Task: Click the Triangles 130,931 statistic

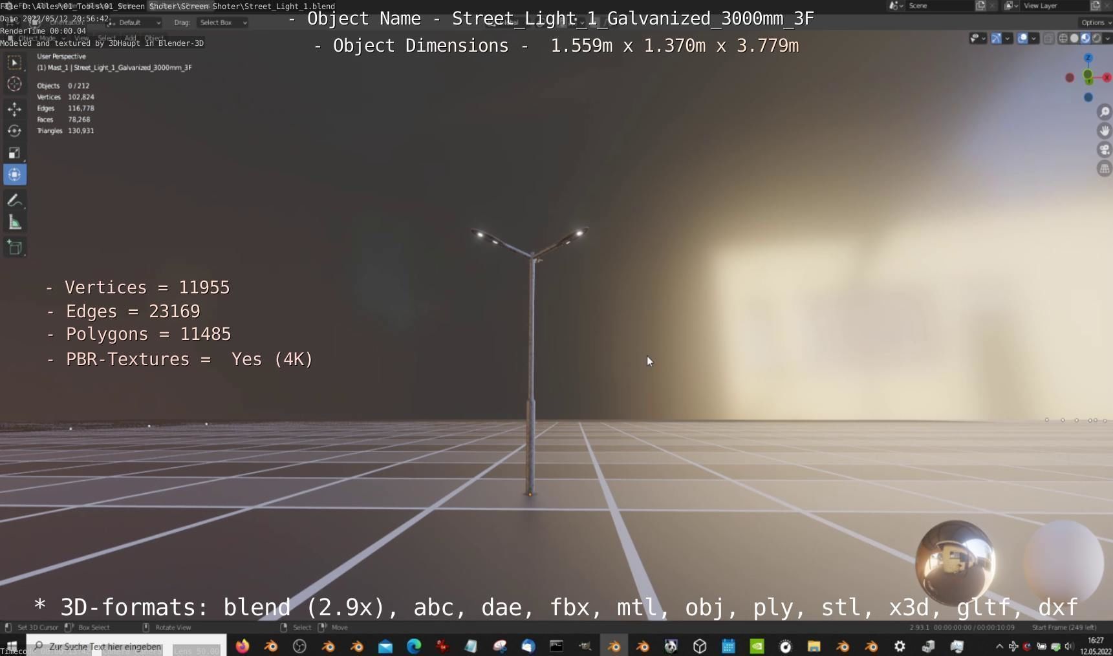Action: pos(65,131)
